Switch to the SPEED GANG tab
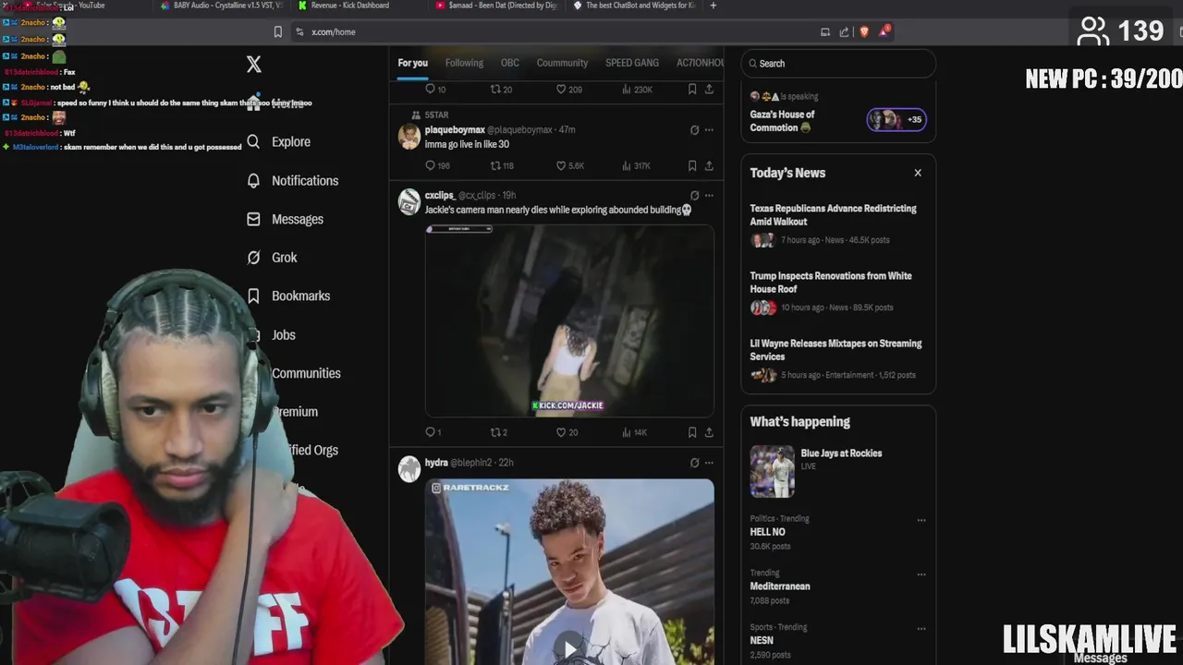Image resolution: width=1183 pixels, height=665 pixels. click(x=632, y=63)
